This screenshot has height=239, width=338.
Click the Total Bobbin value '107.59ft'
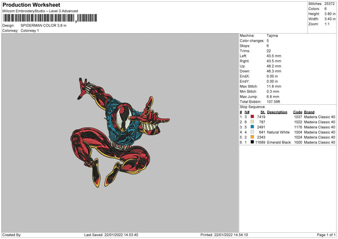pos(273,102)
